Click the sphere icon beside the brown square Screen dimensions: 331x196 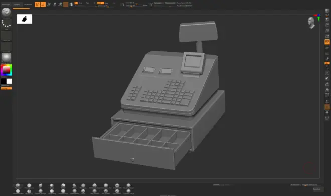click(71, 4)
